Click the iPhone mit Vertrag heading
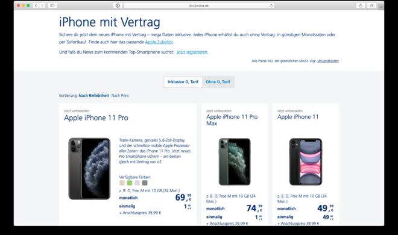This screenshot has width=398, height=235. point(110,22)
